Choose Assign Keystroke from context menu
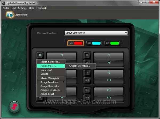 coord(51,62)
